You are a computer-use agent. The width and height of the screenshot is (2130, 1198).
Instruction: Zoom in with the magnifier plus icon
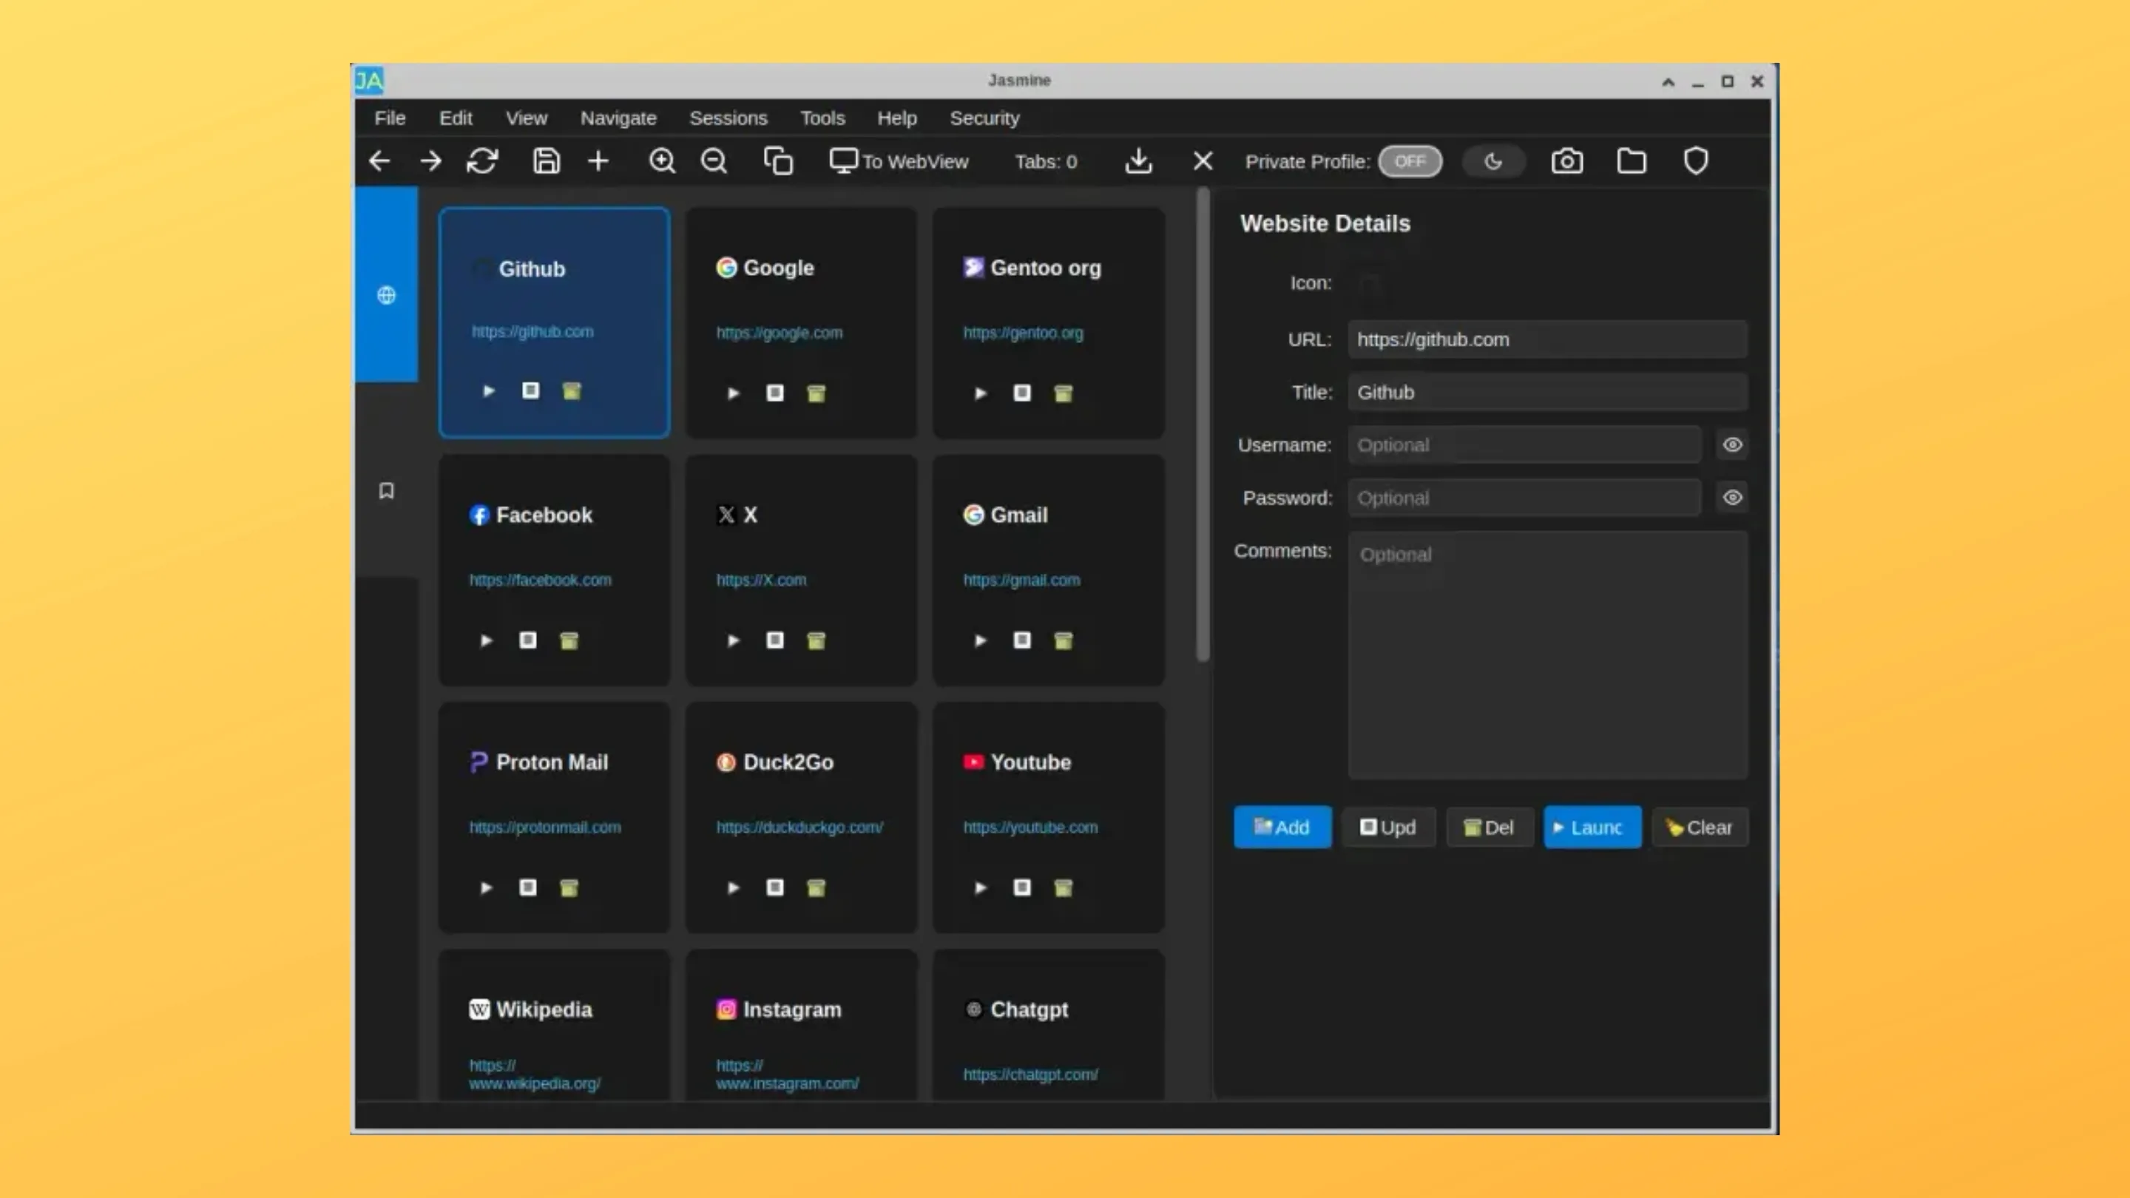(663, 161)
